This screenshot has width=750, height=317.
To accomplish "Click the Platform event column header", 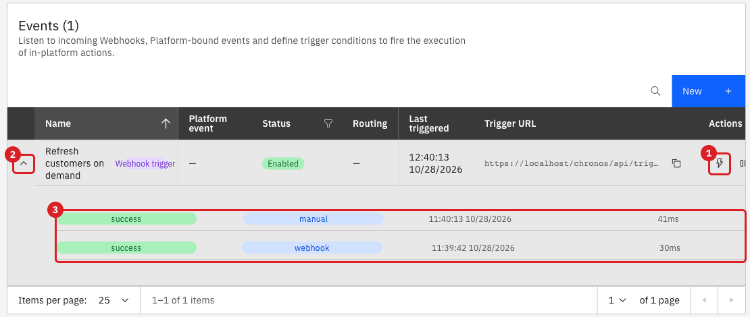I will [x=208, y=123].
